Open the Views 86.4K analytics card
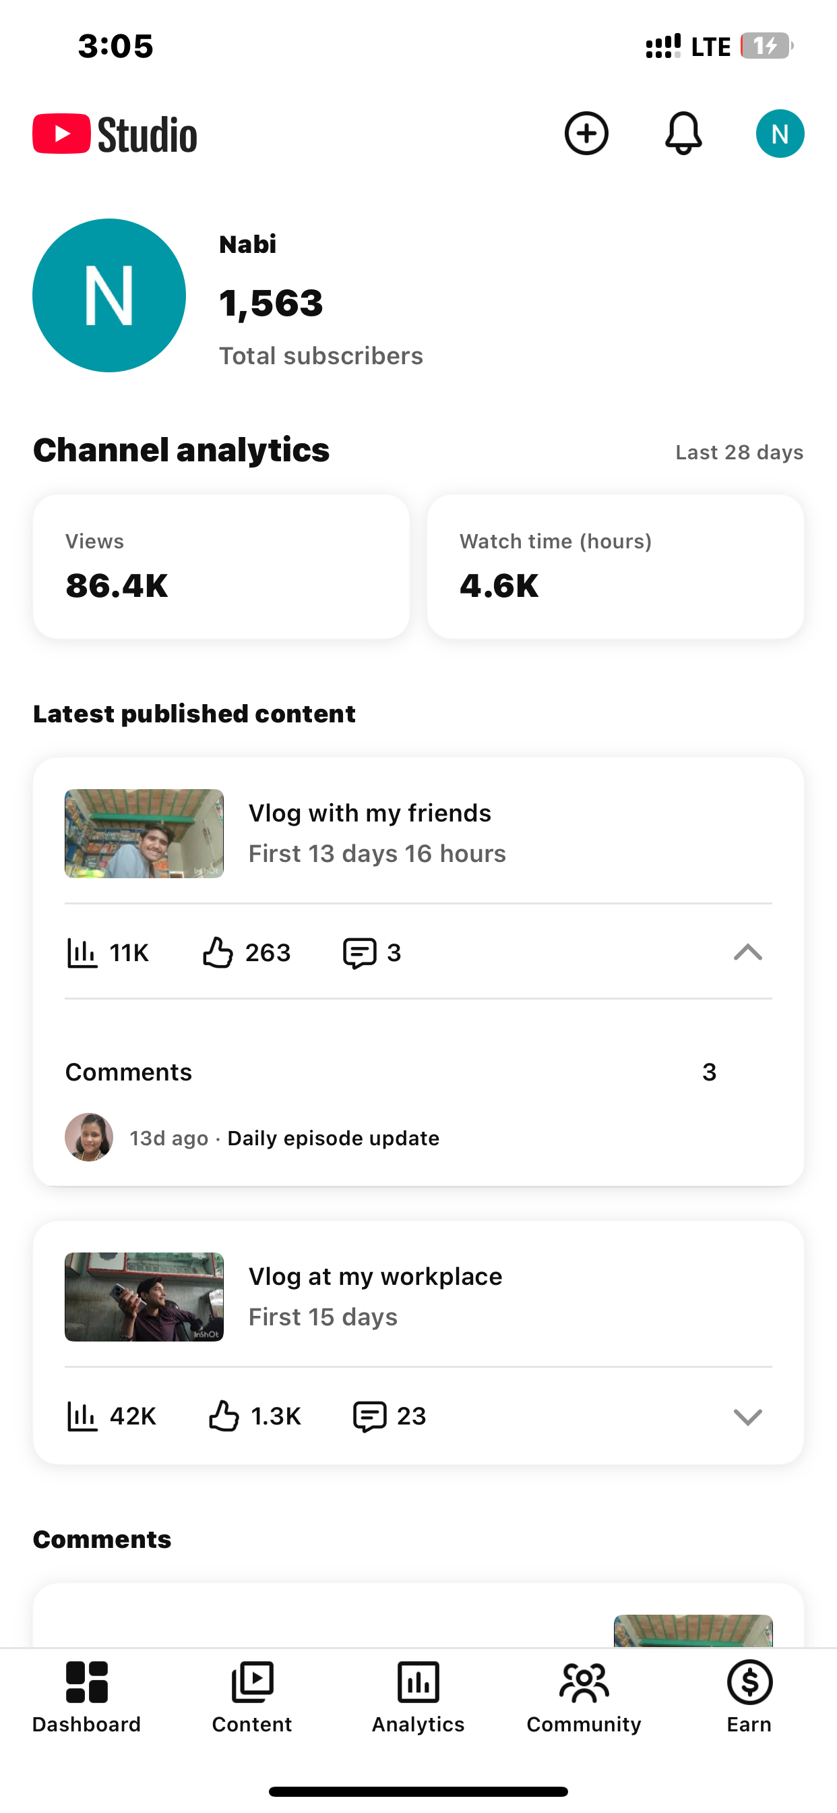Screen dimensions: 837x1813 pos(221,567)
